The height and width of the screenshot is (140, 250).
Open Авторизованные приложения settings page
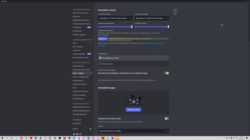82,24
